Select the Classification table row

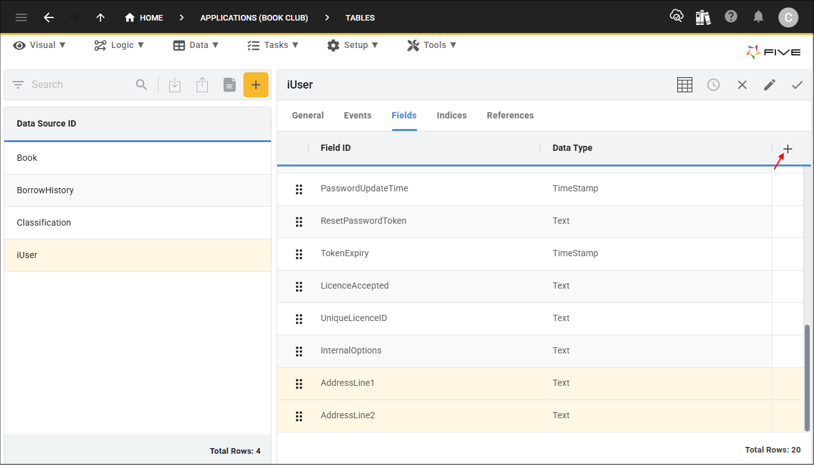tap(137, 223)
